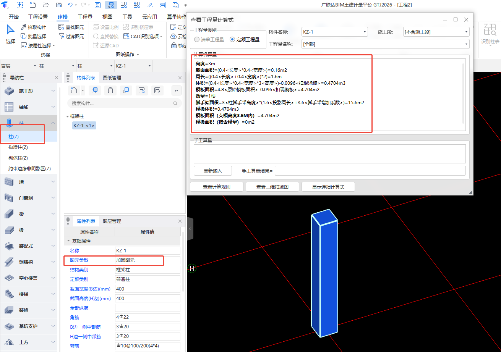The image size is (501, 352).
Task: Select 砌体柱(Z) in navigation list
Action: 18,158
